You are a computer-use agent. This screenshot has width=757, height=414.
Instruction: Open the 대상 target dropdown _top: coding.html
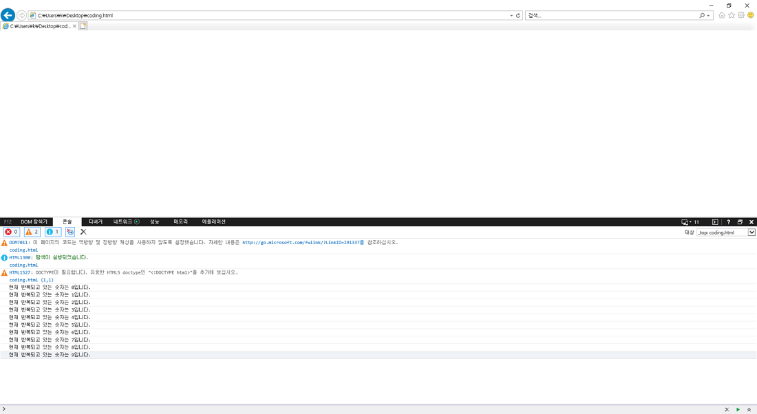point(725,232)
